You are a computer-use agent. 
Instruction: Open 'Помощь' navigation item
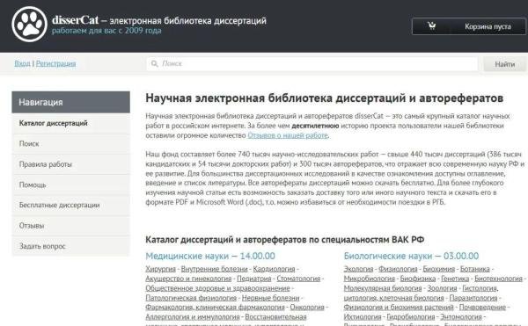coord(70,185)
